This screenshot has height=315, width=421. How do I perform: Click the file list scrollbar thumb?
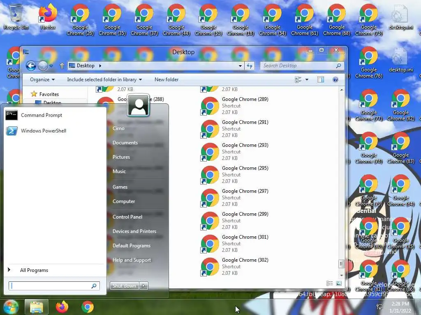(341, 264)
